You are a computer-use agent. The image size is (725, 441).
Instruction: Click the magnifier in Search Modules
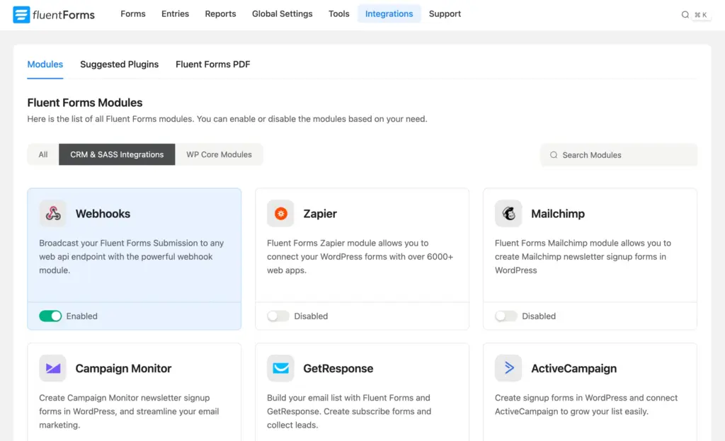(554, 155)
